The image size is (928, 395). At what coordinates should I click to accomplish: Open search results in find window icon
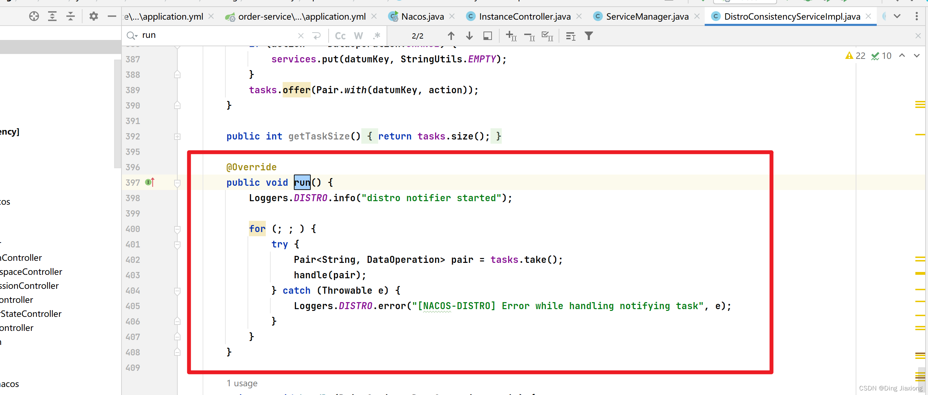tap(487, 36)
